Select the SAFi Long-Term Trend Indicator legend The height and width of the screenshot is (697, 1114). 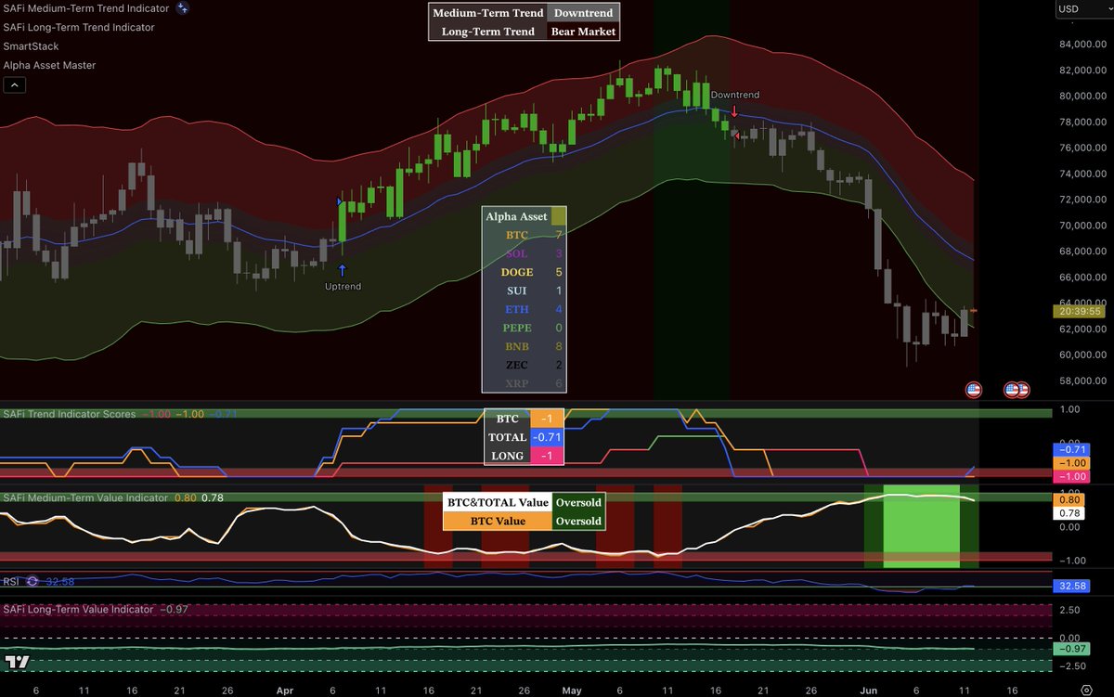click(x=79, y=27)
